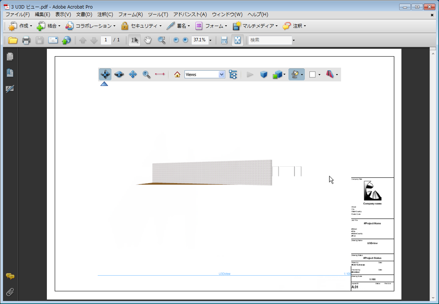This screenshot has width=439, height=304.
Task: Pick the white background color swatch
Action: 312,74
